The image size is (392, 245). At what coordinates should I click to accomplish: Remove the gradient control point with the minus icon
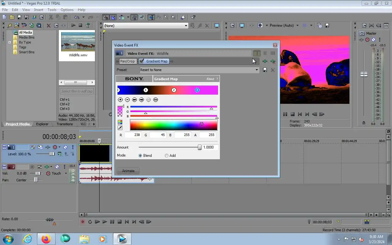click(x=127, y=100)
